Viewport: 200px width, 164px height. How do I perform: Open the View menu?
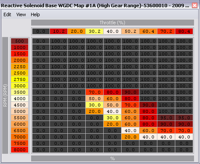(x=21, y=14)
